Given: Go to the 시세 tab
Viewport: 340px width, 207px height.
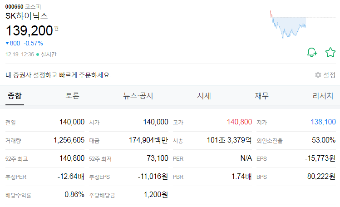Looking at the screenshot, I should (x=204, y=96).
